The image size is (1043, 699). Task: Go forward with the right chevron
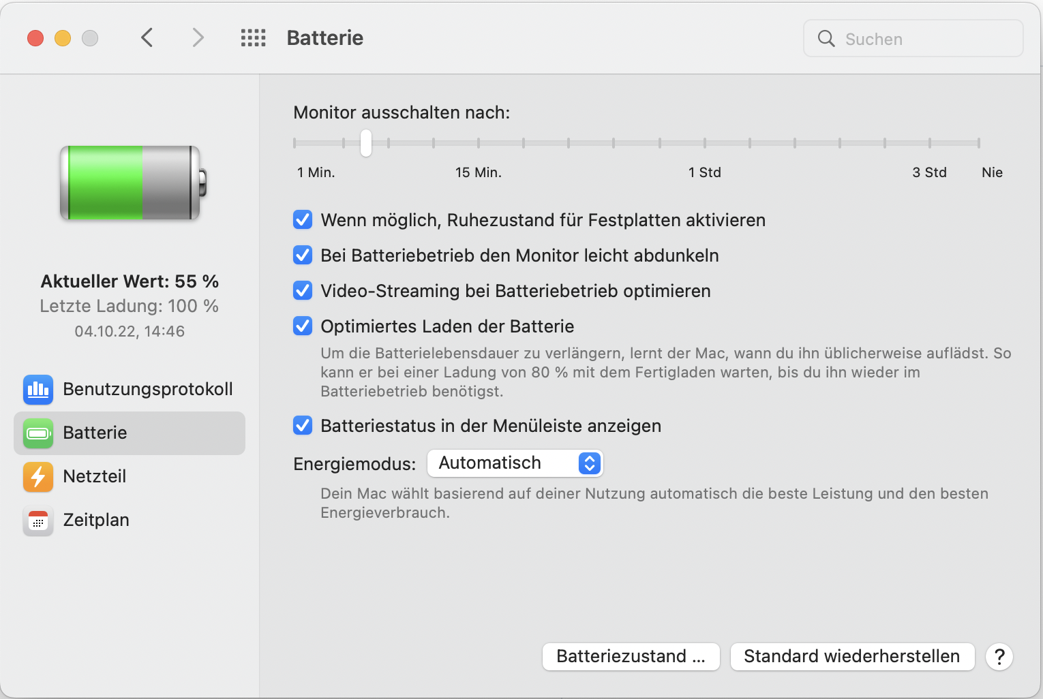[198, 38]
